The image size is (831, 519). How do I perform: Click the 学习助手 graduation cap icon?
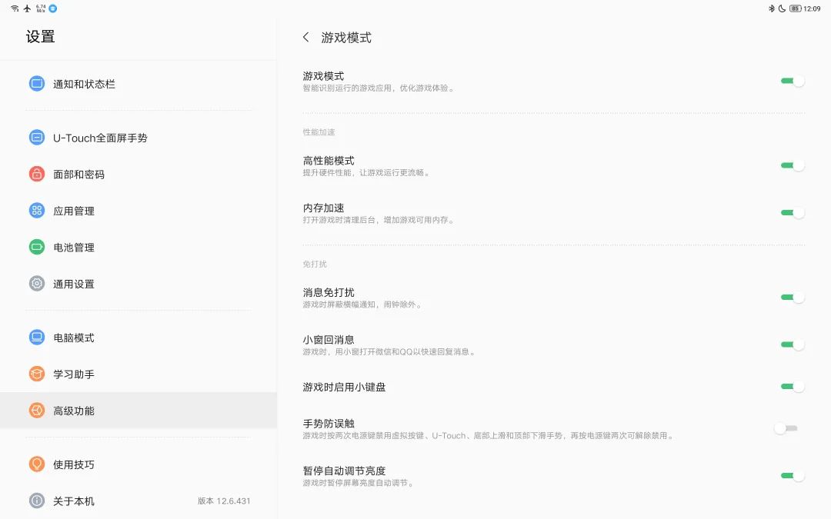tap(36, 374)
